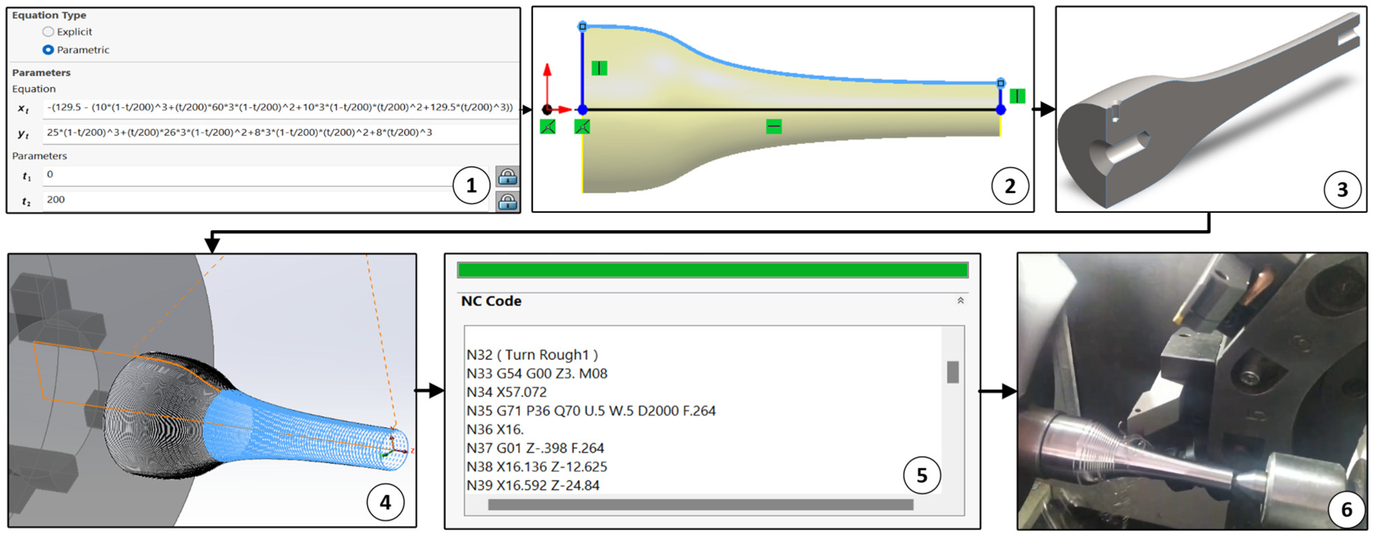The image size is (1373, 539).
Task: Select NC line N35 G71 roughing cycle
Action: coord(590,411)
